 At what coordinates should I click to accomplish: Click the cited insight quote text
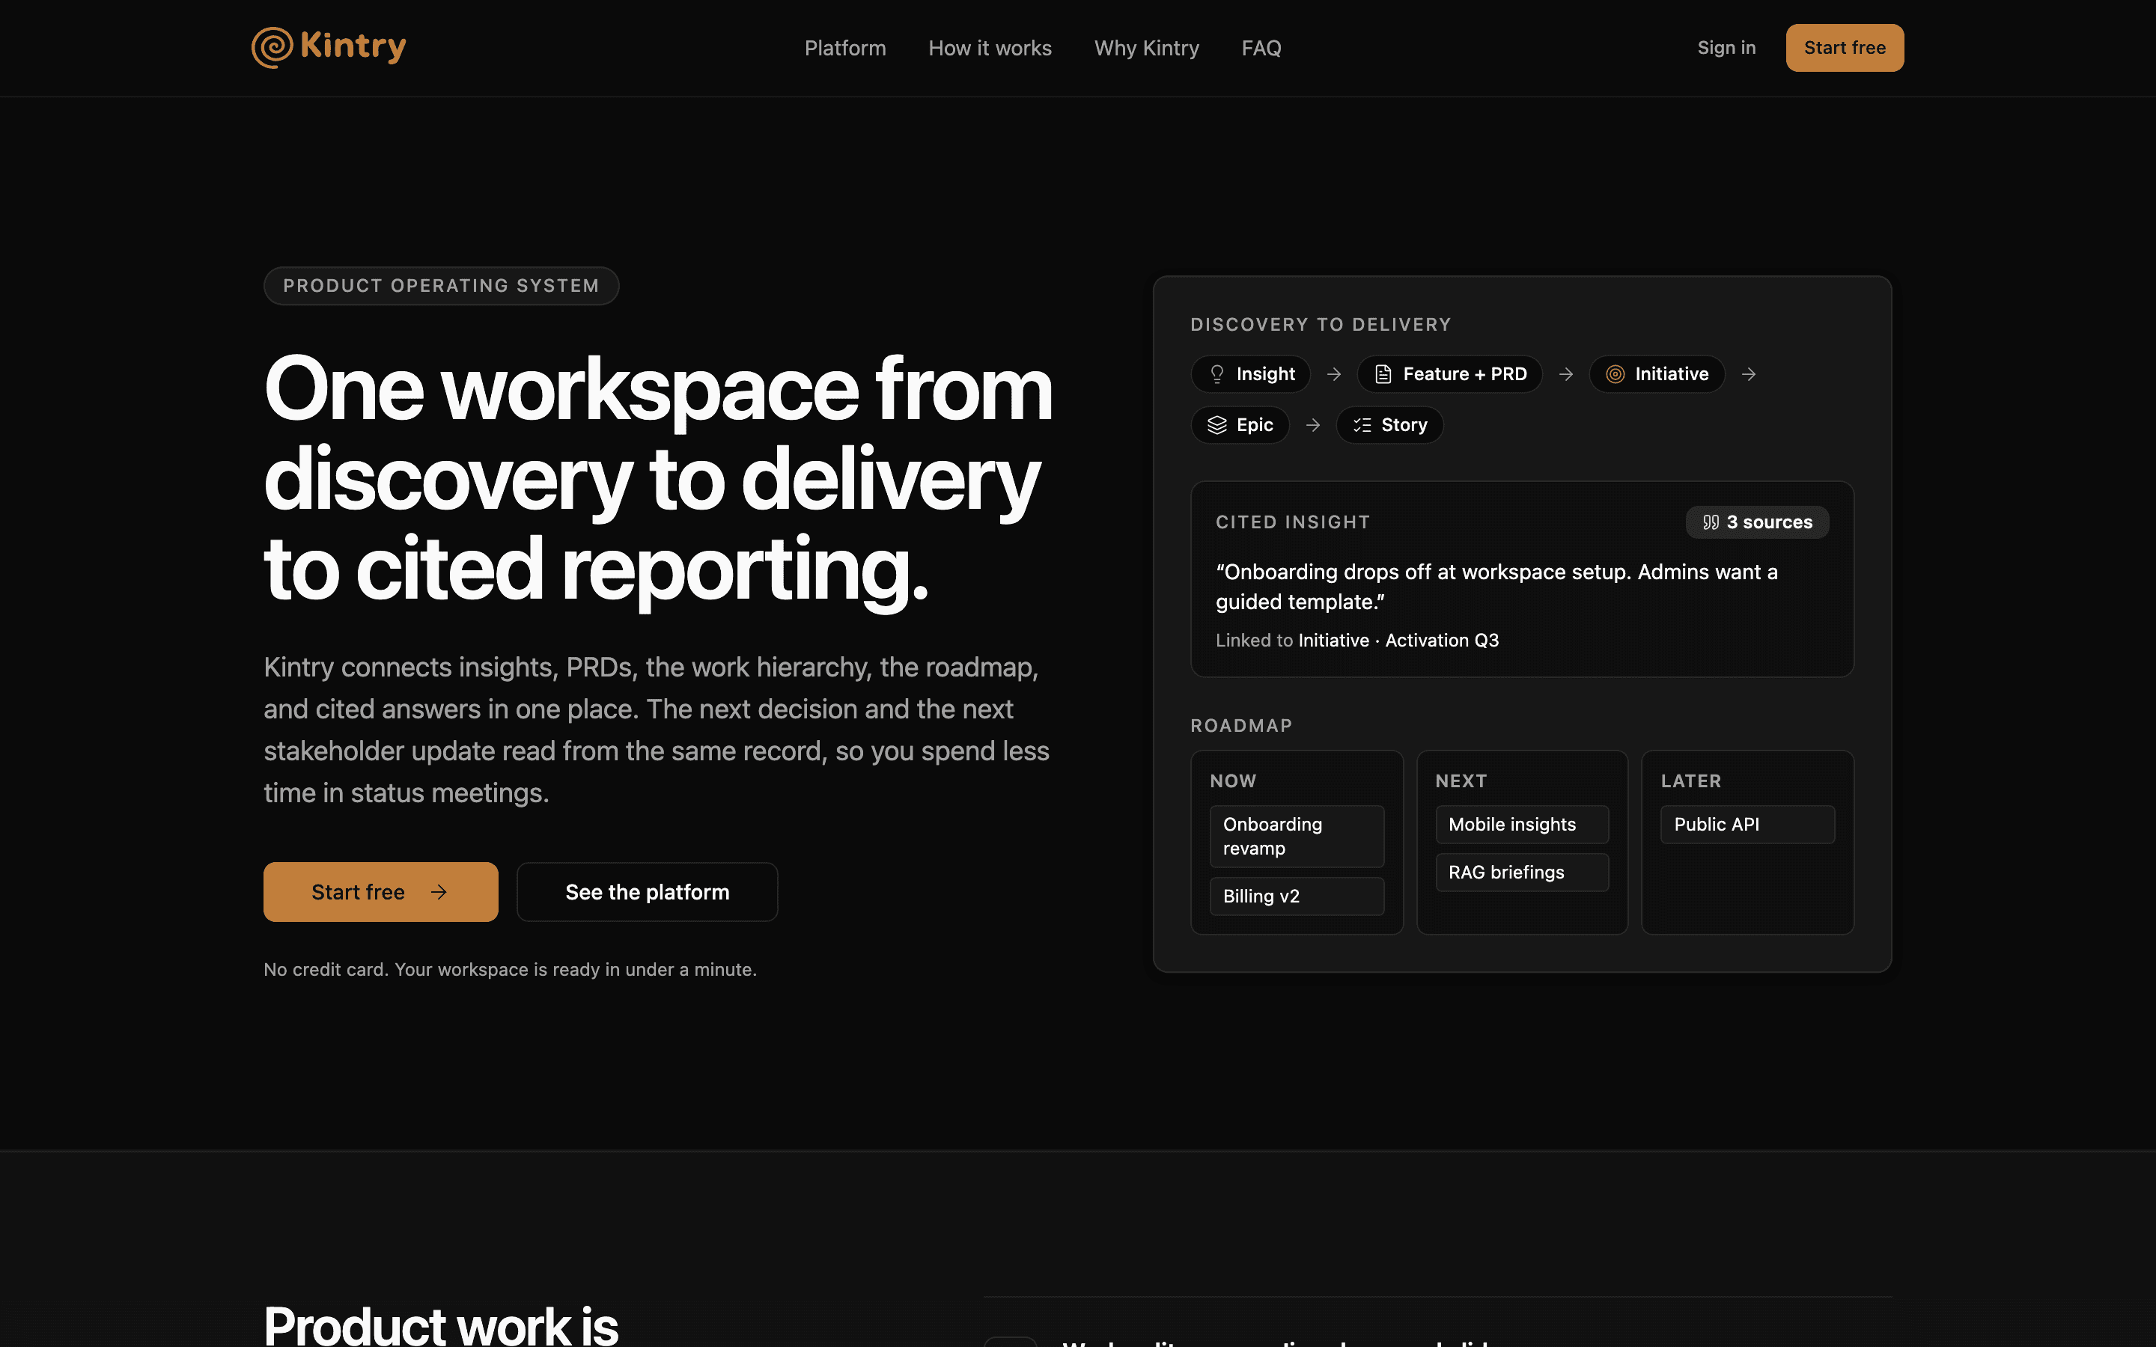click(x=1496, y=586)
